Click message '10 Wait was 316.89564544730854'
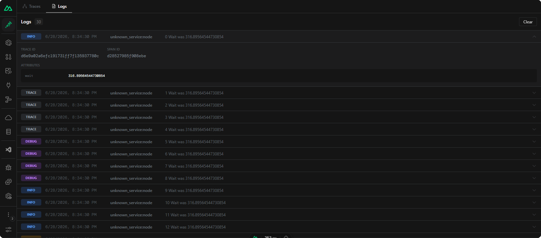The image size is (541, 238). [x=195, y=203]
